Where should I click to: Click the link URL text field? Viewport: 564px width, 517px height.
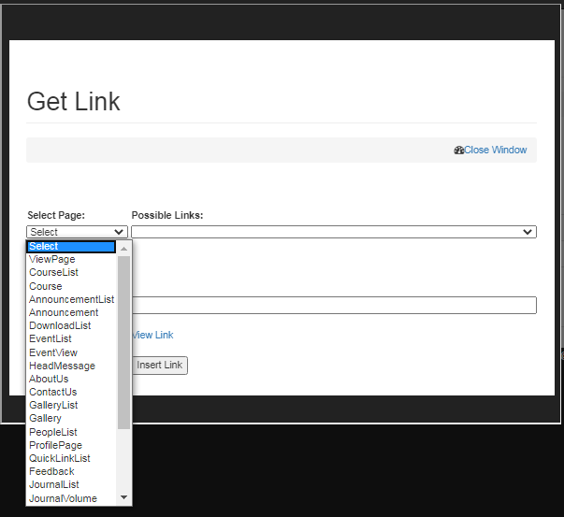pyautogui.click(x=333, y=305)
